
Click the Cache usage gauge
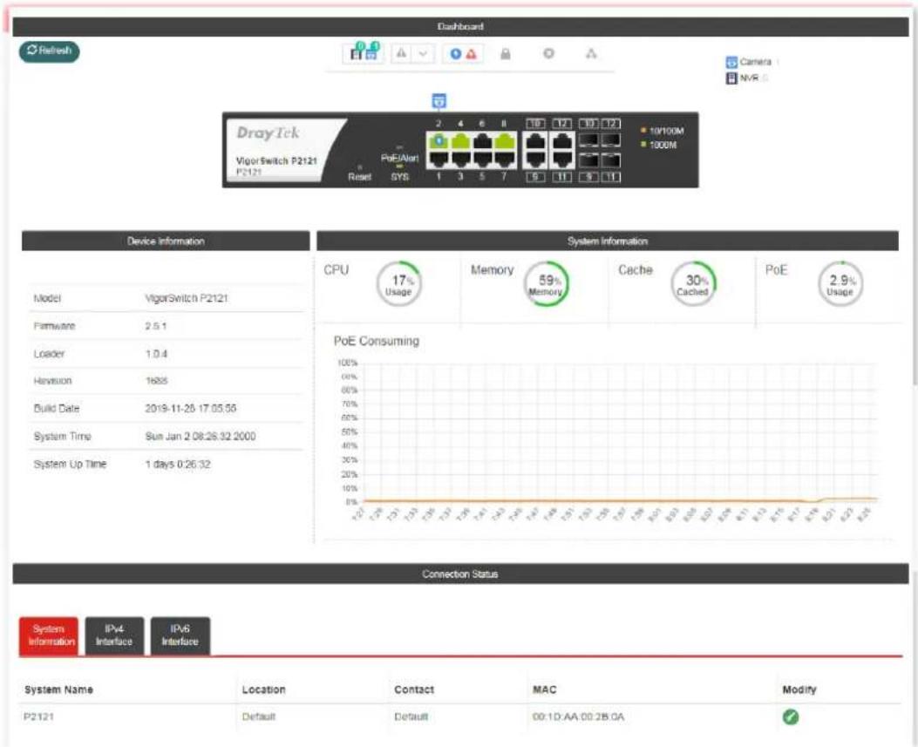(x=692, y=284)
